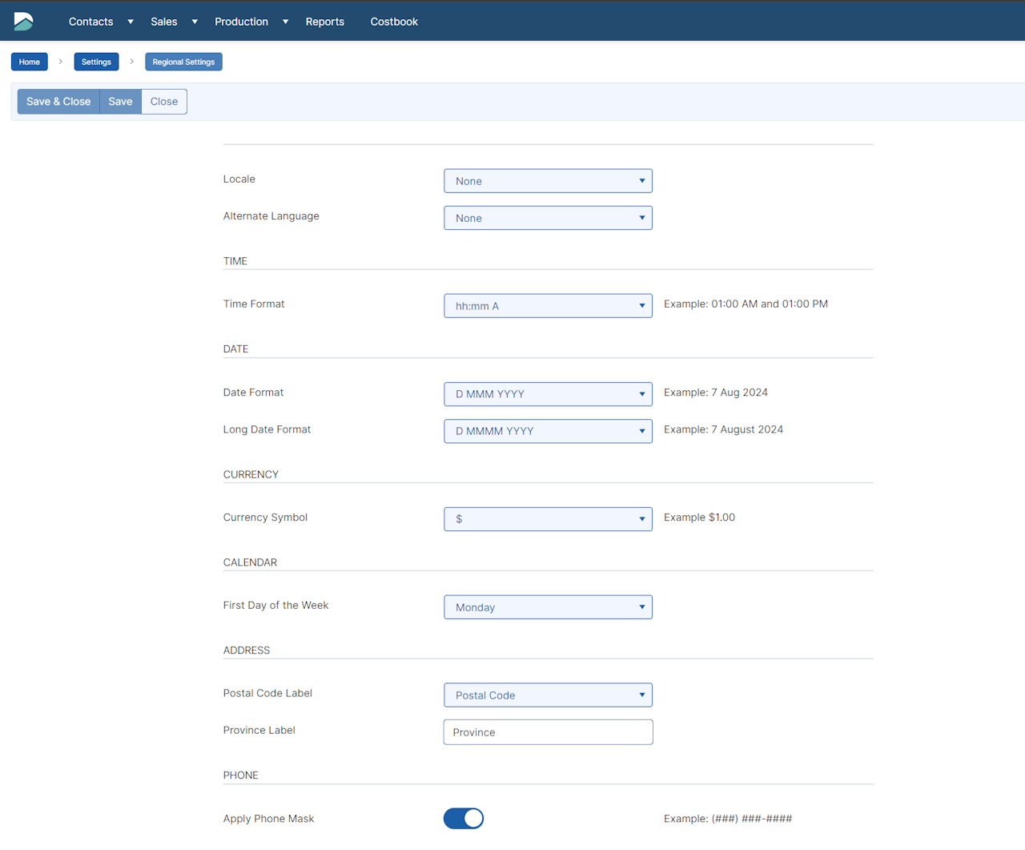
Task: Open the Locale dropdown
Action: [x=548, y=181]
